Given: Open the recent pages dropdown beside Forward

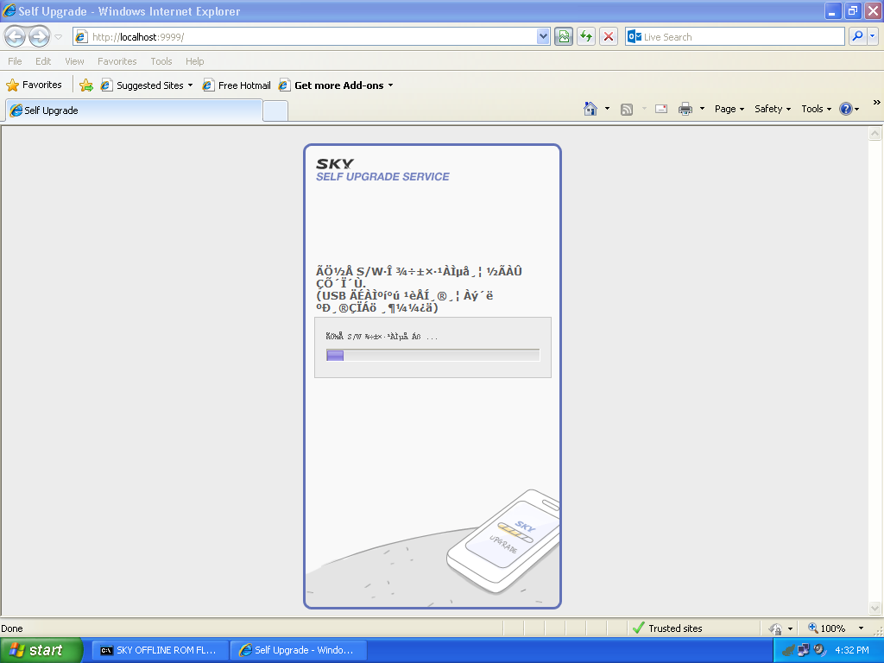Looking at the screenshot, I should point(58,37).
